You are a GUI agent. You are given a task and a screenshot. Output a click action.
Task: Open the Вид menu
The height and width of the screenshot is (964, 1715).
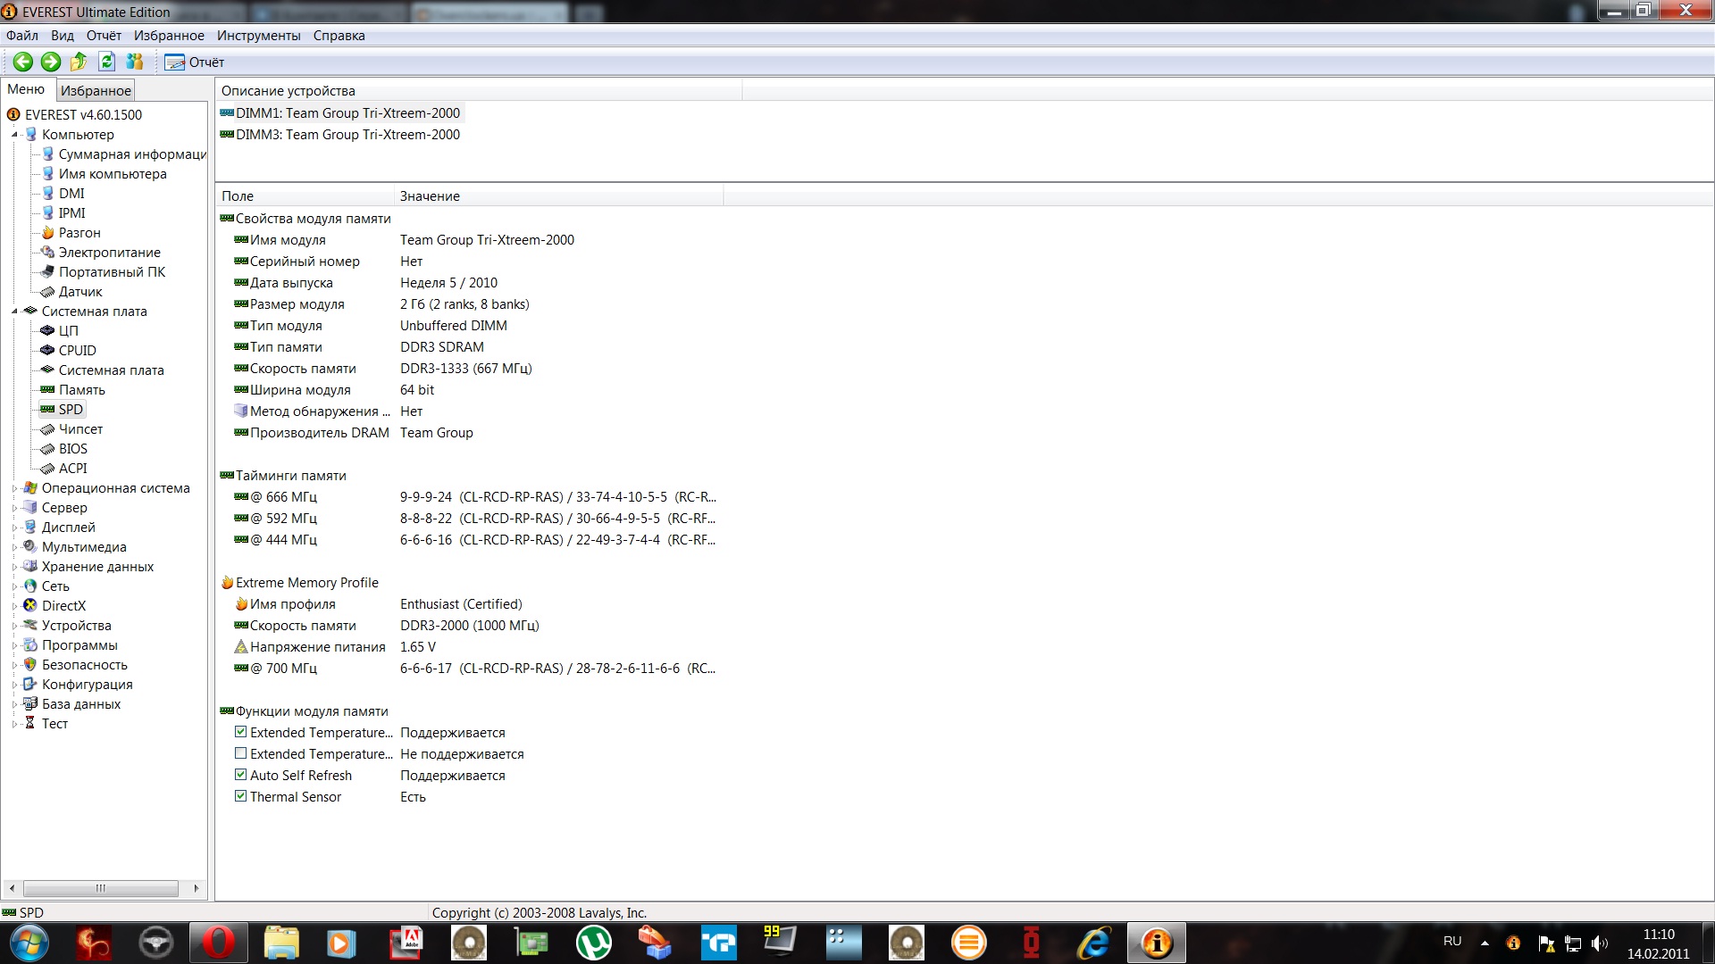tap(63, 36)
